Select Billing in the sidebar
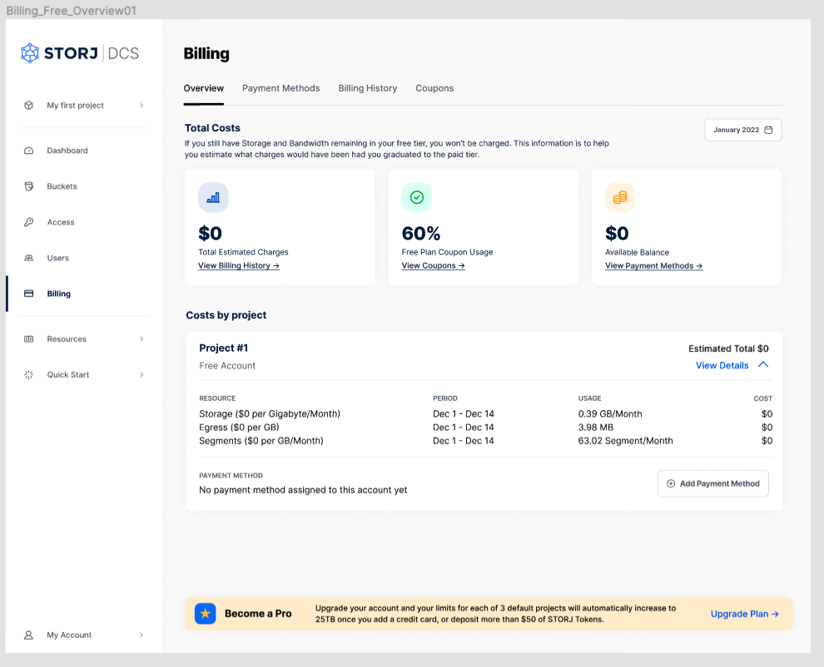Screen dimensions: 824x667 (59, 294)
